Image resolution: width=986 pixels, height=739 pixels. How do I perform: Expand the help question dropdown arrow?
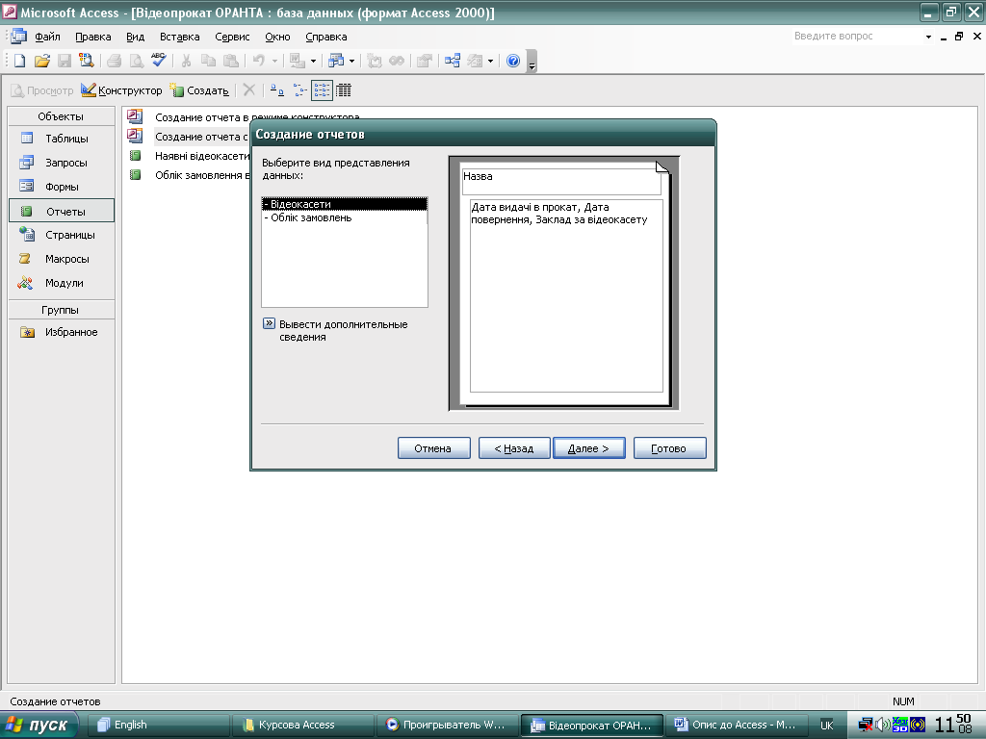click(x=928, y=37)
